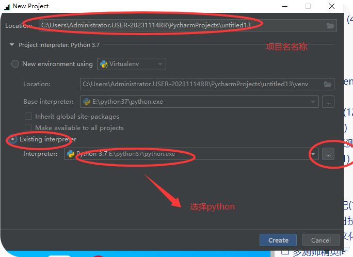Click the Cancel button
Screen dimensions: 353x257
coord(321,240)
